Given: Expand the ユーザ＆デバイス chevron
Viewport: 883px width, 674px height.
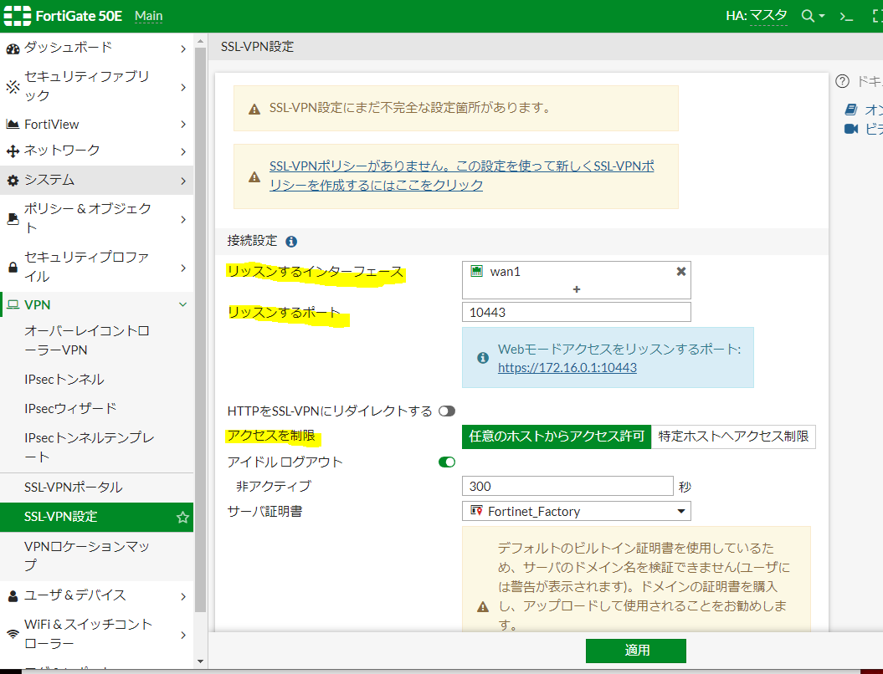Looking at the screenshot, I should coord(183,596).
